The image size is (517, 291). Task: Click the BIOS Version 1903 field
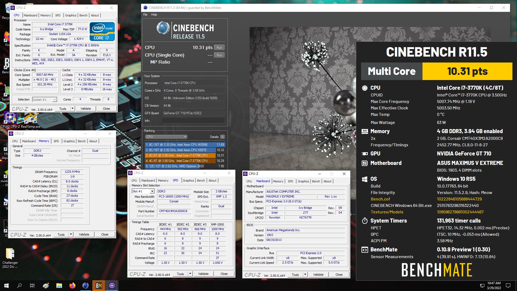click(x=305, y=235)
